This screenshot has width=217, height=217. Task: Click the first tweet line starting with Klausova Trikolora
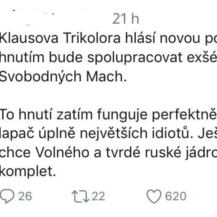coord(108,38)
